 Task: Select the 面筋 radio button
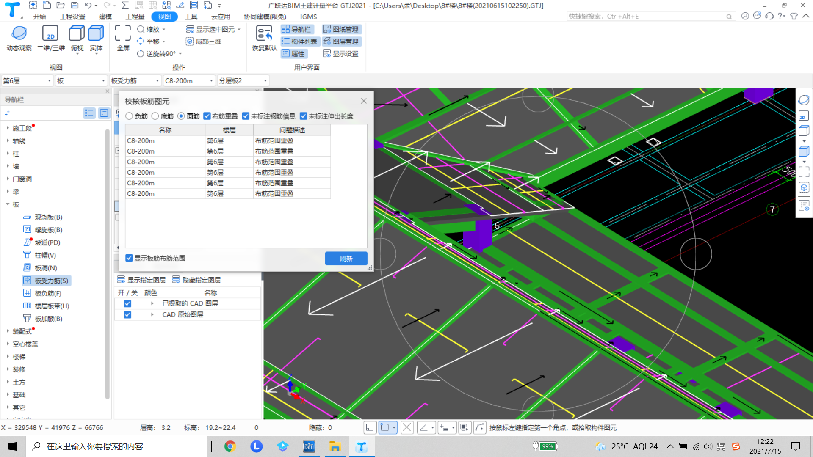click(181, 116)
